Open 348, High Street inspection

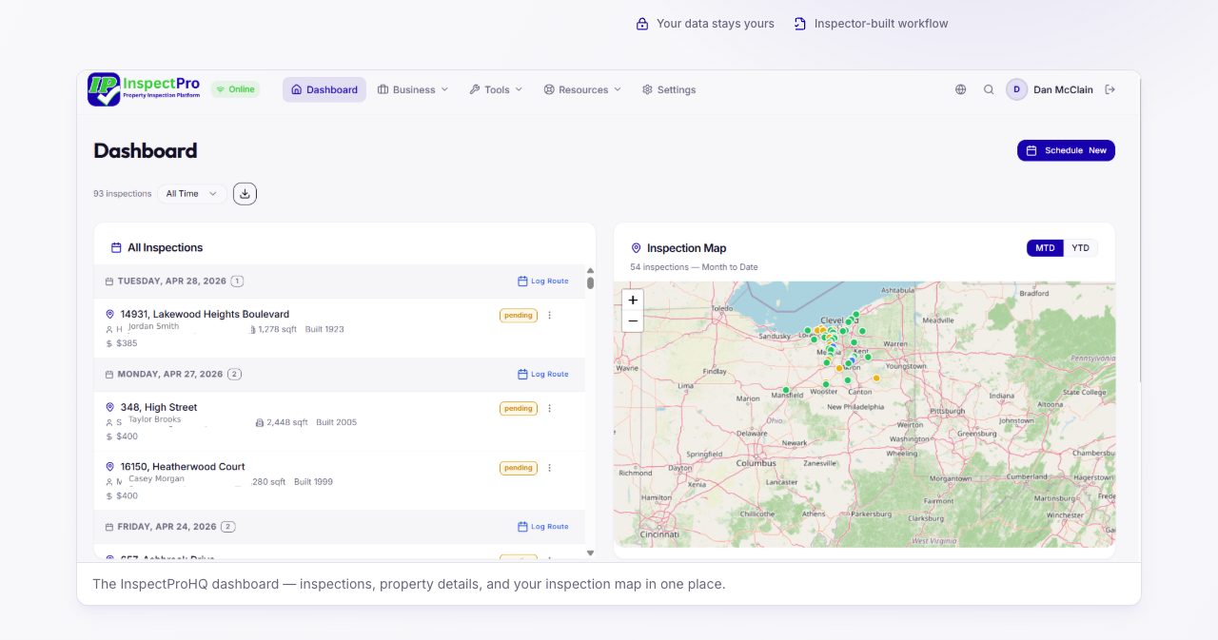[x=159, y=407]
